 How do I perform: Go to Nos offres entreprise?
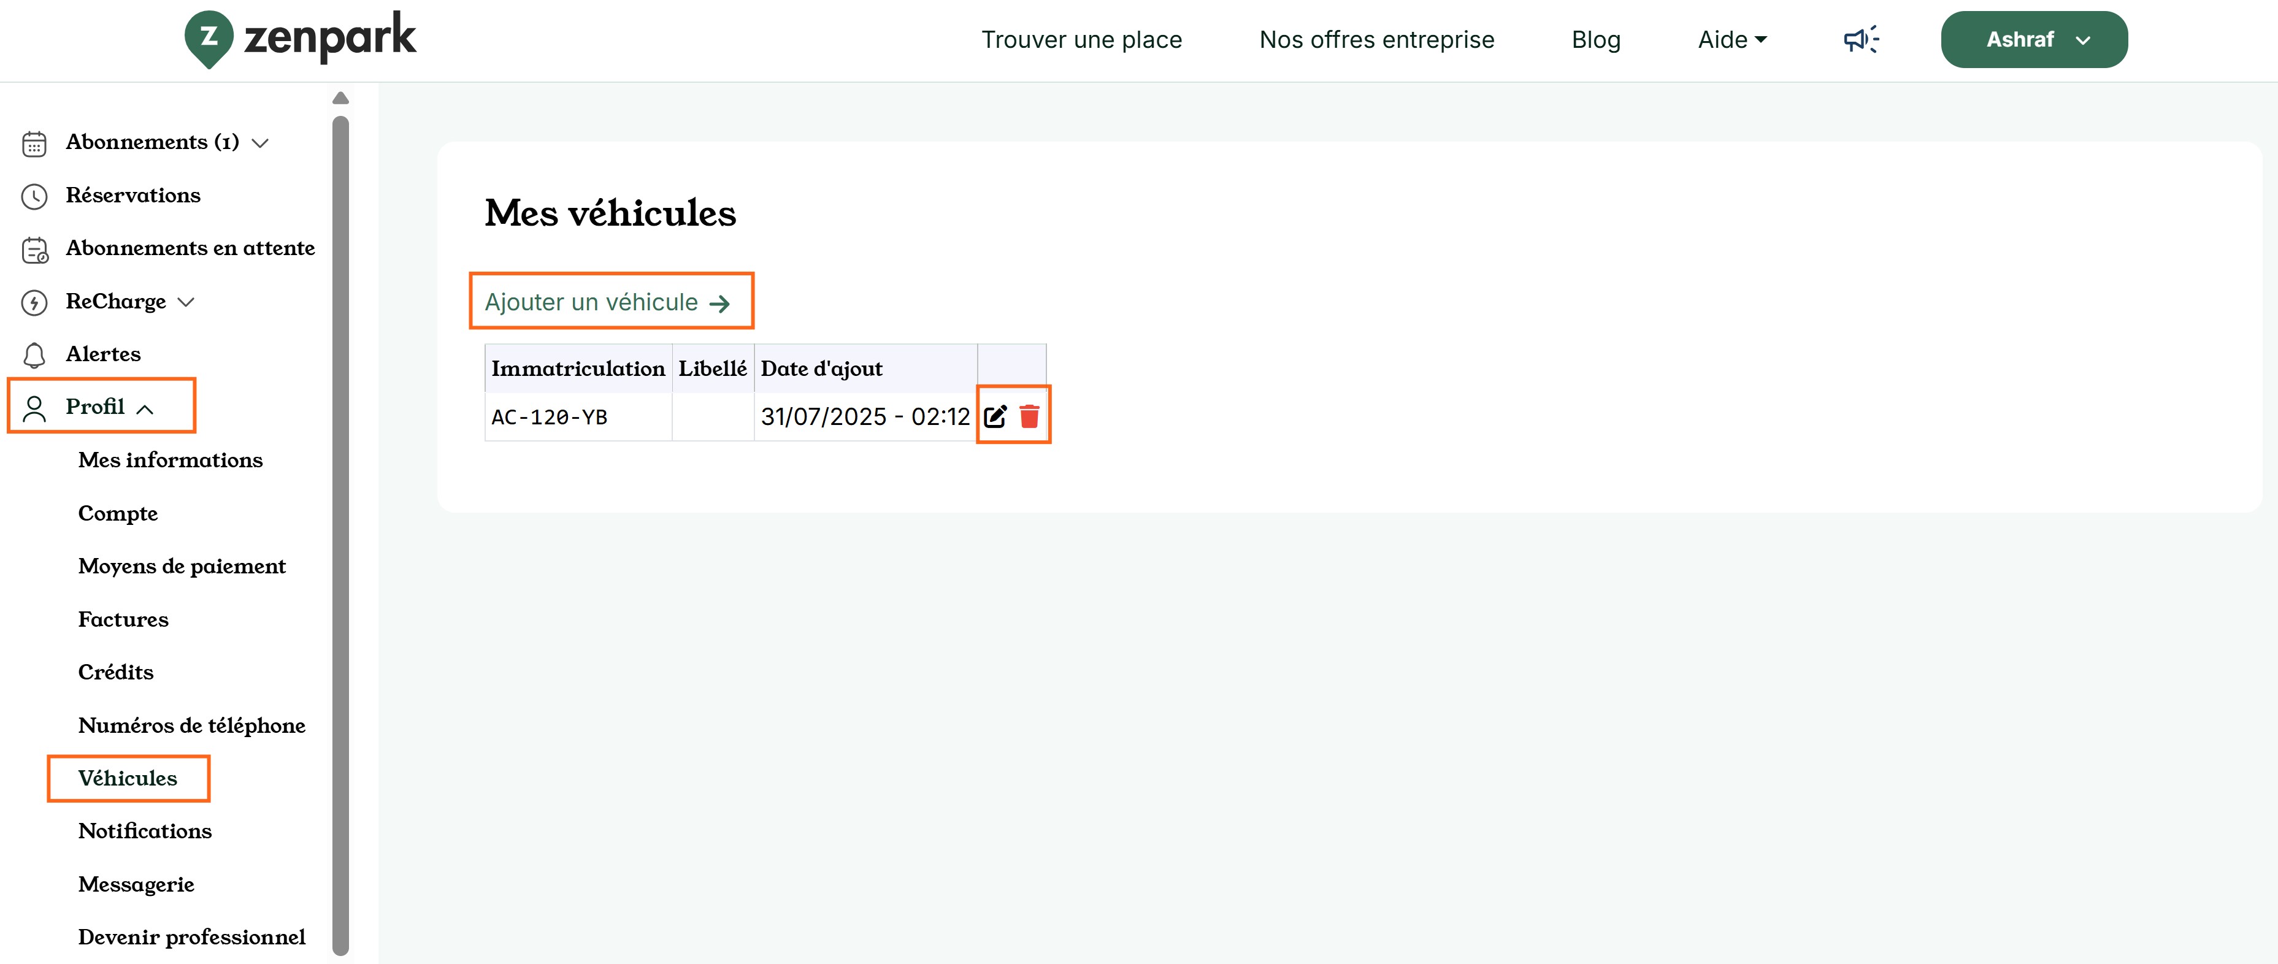(1376, 40)
